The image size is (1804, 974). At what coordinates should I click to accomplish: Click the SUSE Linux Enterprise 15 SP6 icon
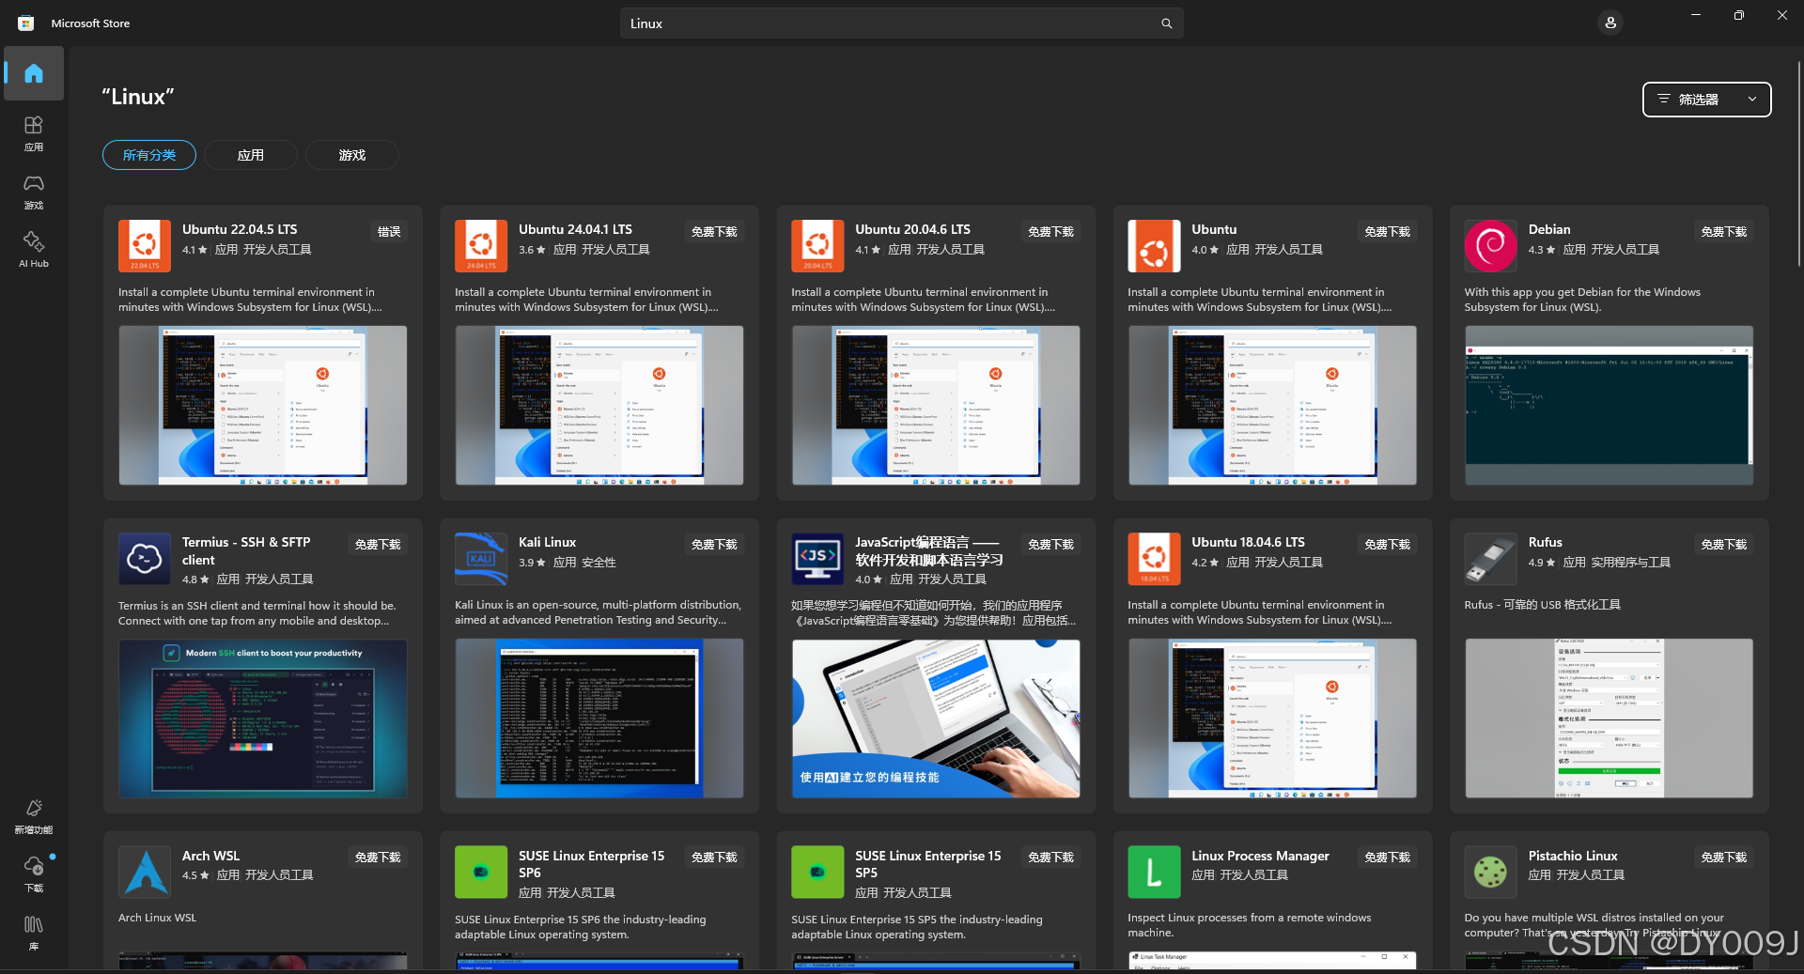pos(481,872)
